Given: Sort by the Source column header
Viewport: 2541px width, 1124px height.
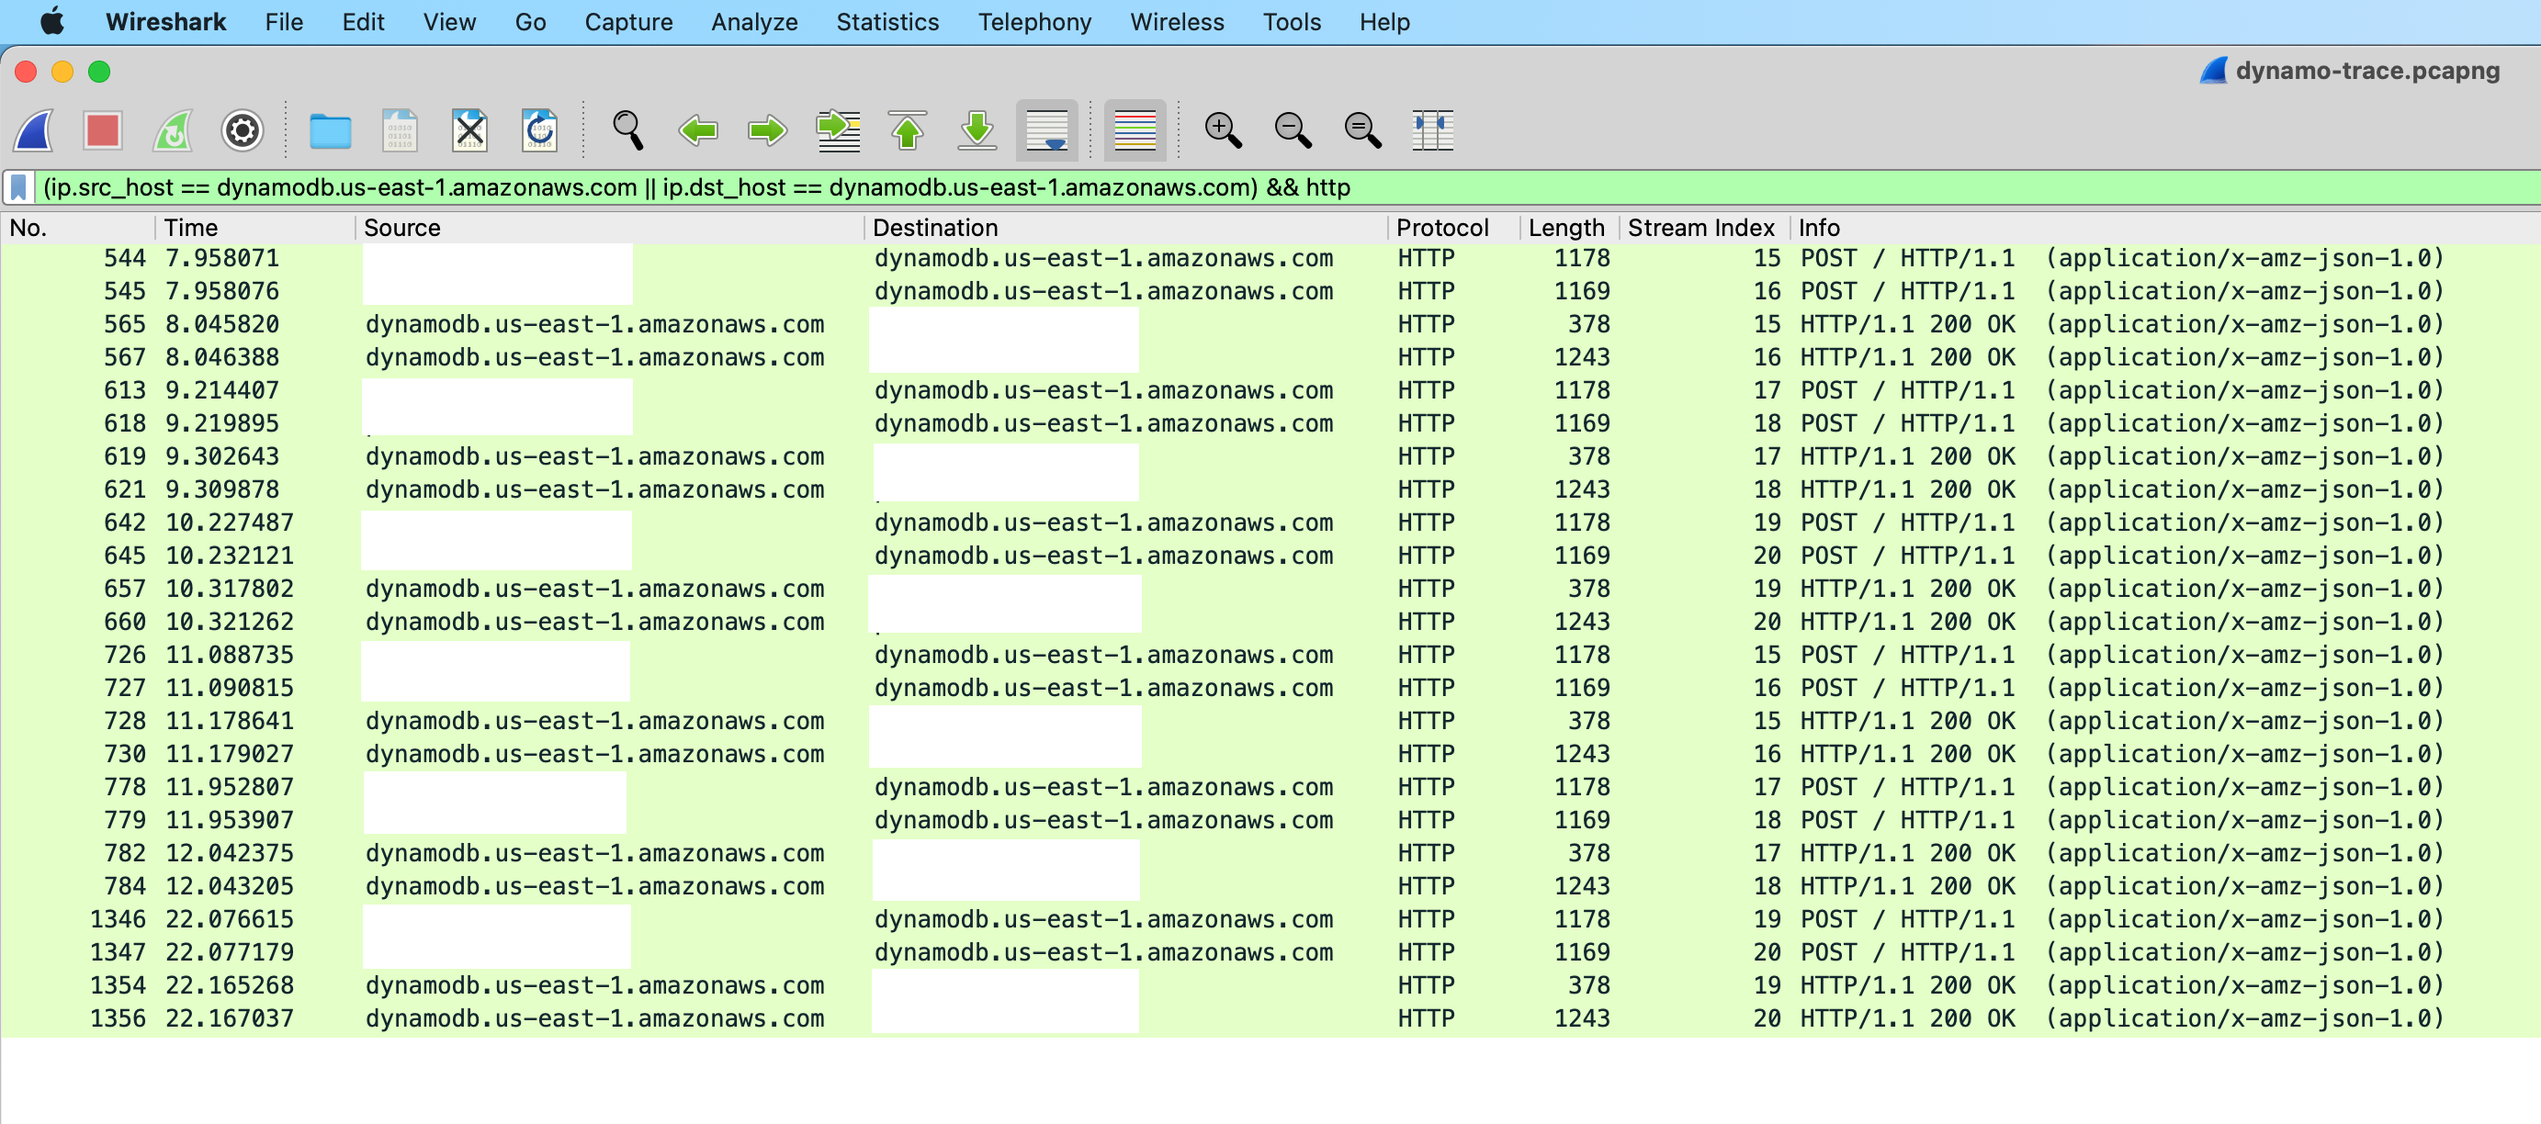Looking at the screenshot, I should 610,228.
